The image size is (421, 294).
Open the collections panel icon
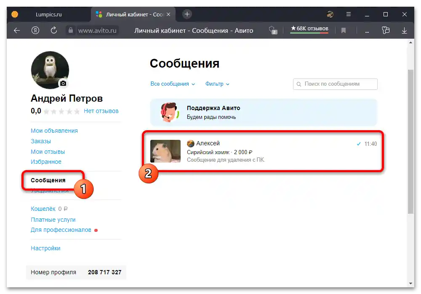click(386, 30)
